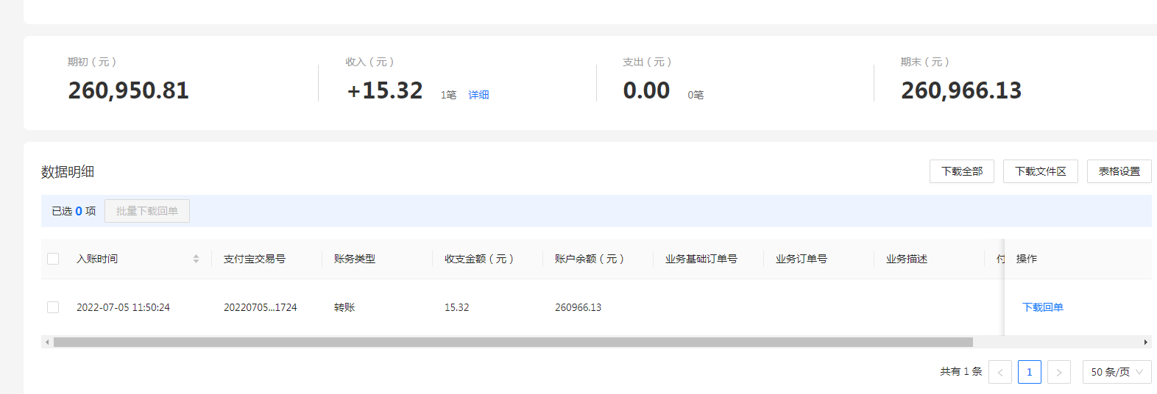Click the 收支金额（元） column header

(479, 259)
